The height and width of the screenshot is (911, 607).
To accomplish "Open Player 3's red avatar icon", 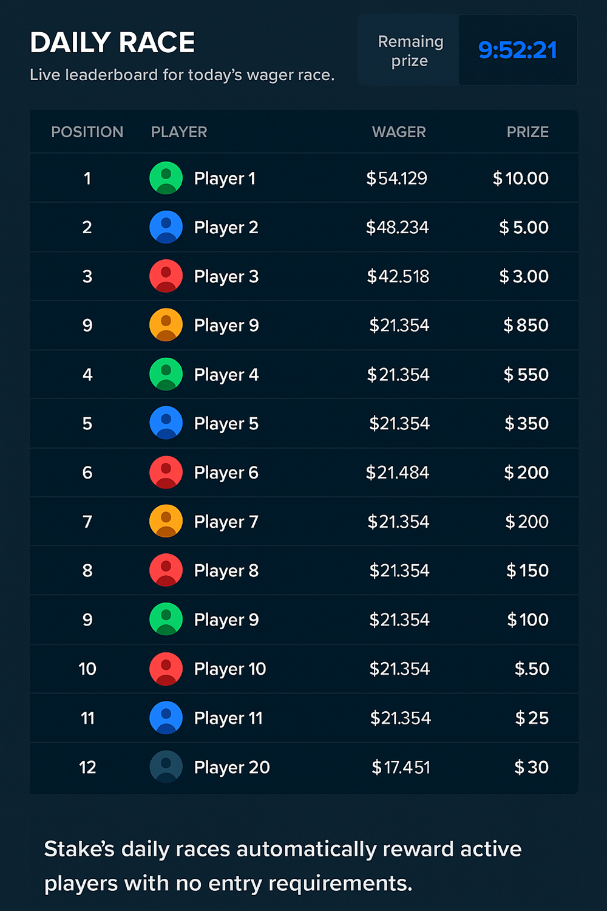I will pos(166,276).
